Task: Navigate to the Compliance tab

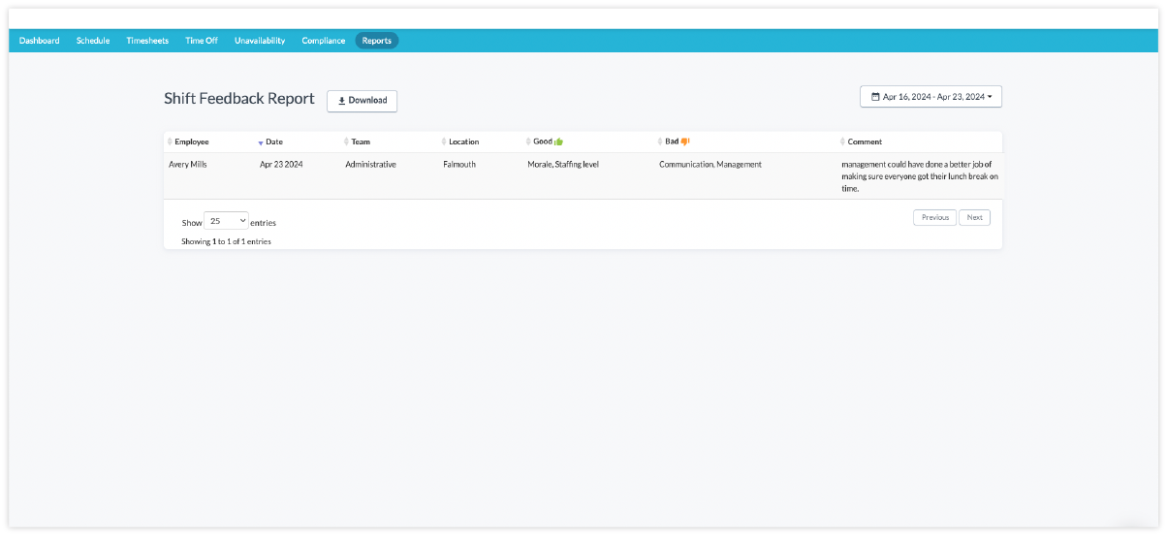Action: (323, 41)
